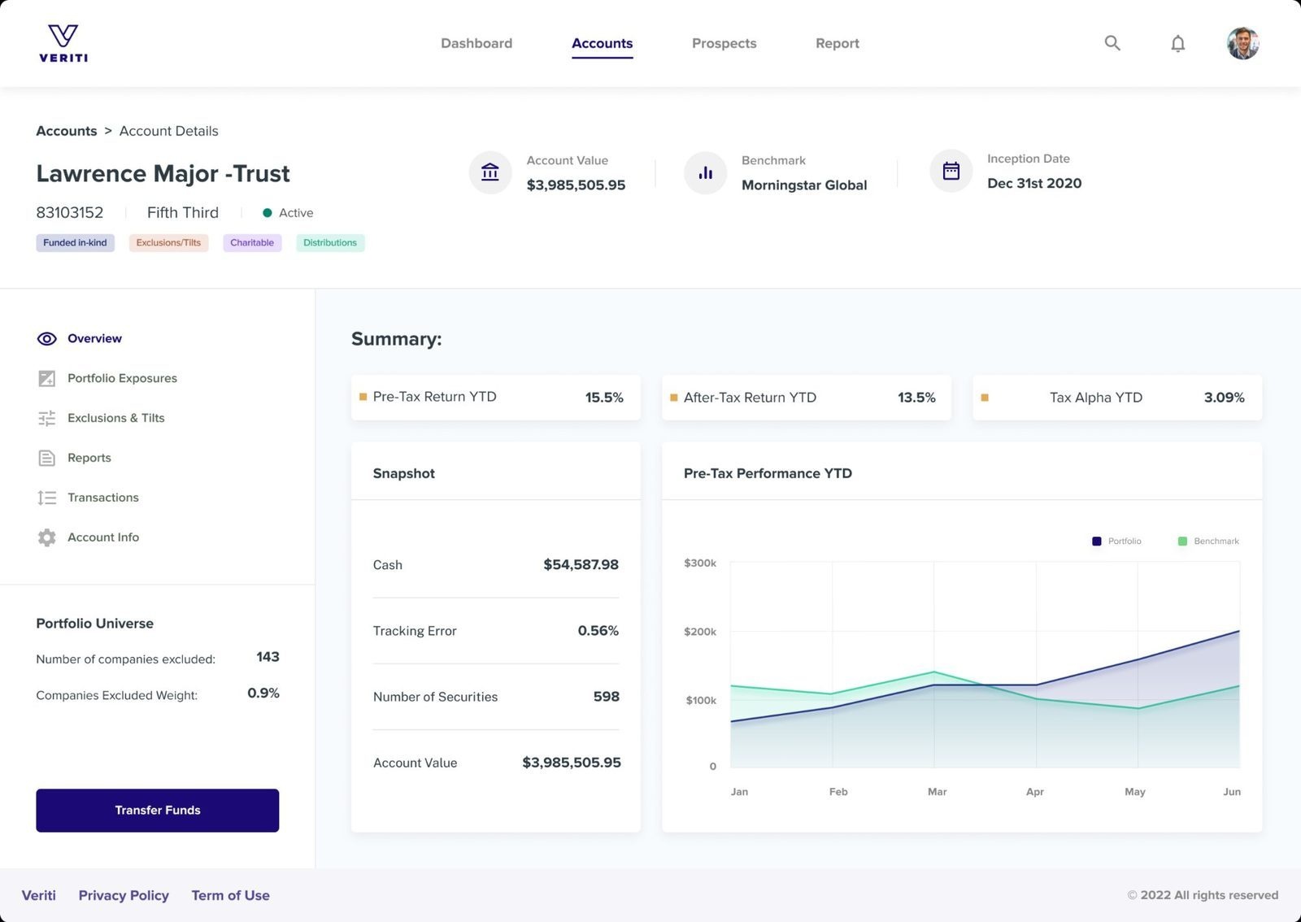Click the search magnifier icon
The height and width of the screenshot is (922, 1301).
click(1112, 43)
